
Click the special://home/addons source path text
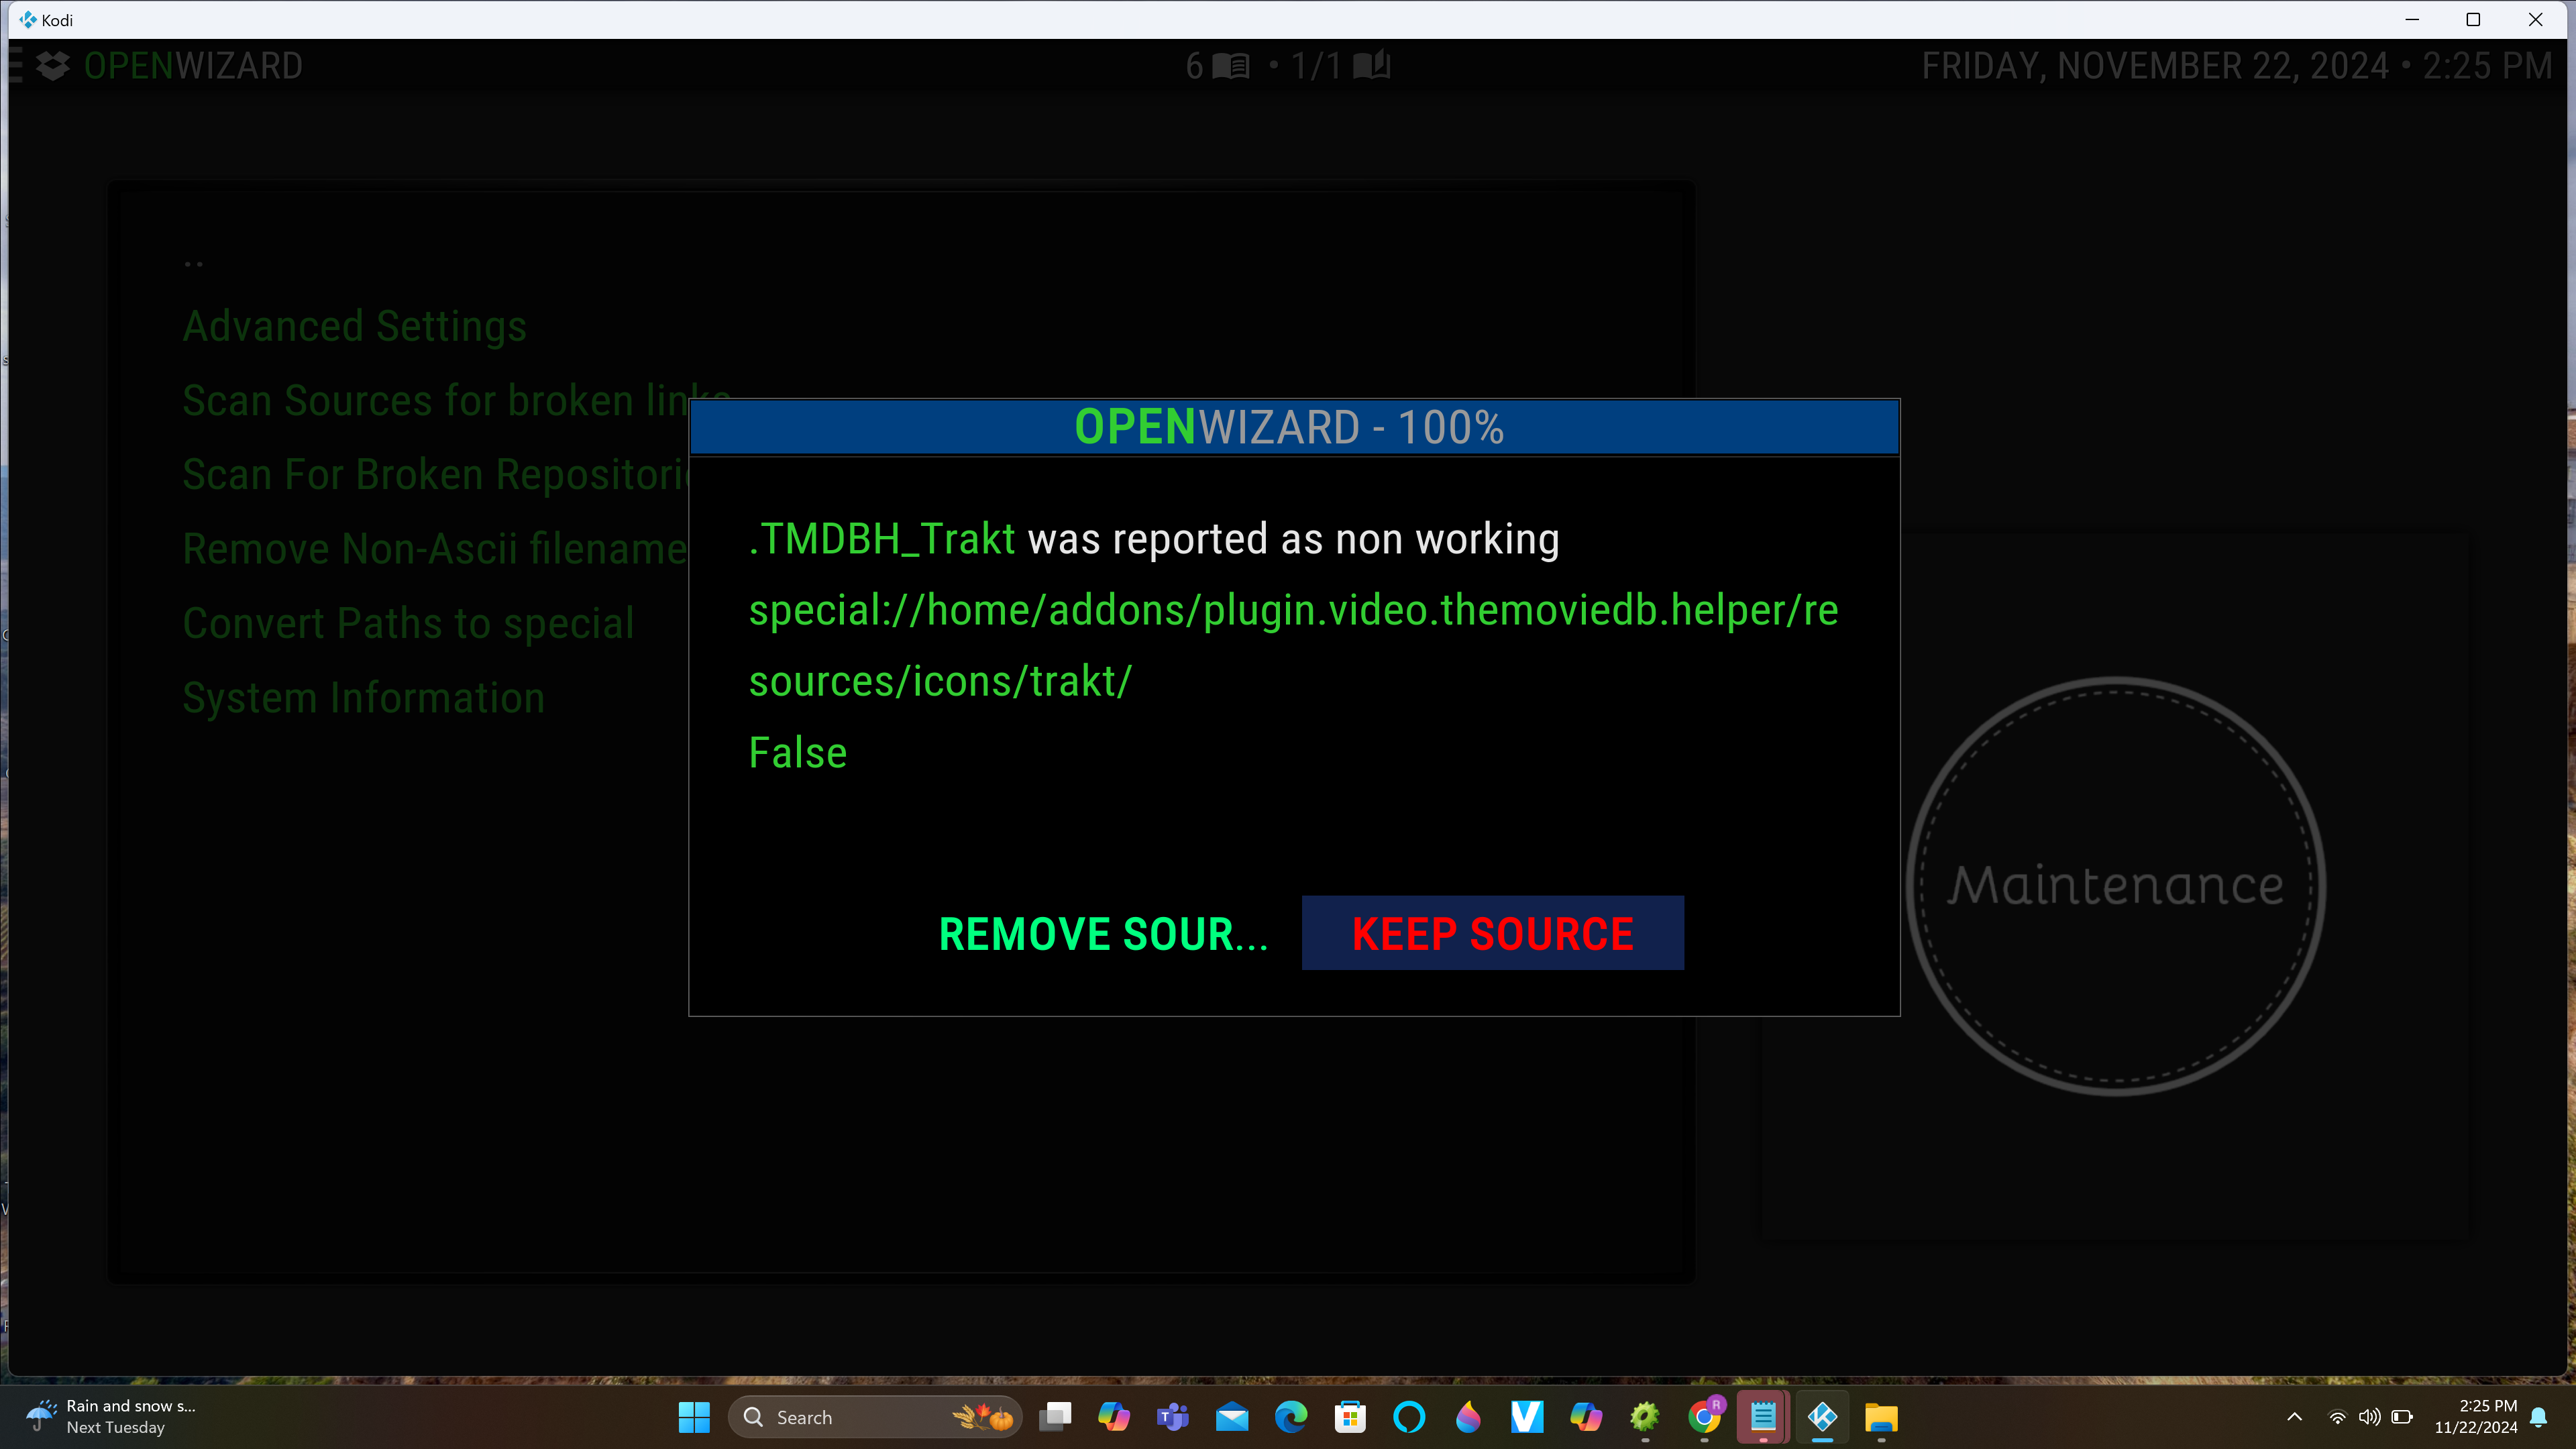[1293, 645]
